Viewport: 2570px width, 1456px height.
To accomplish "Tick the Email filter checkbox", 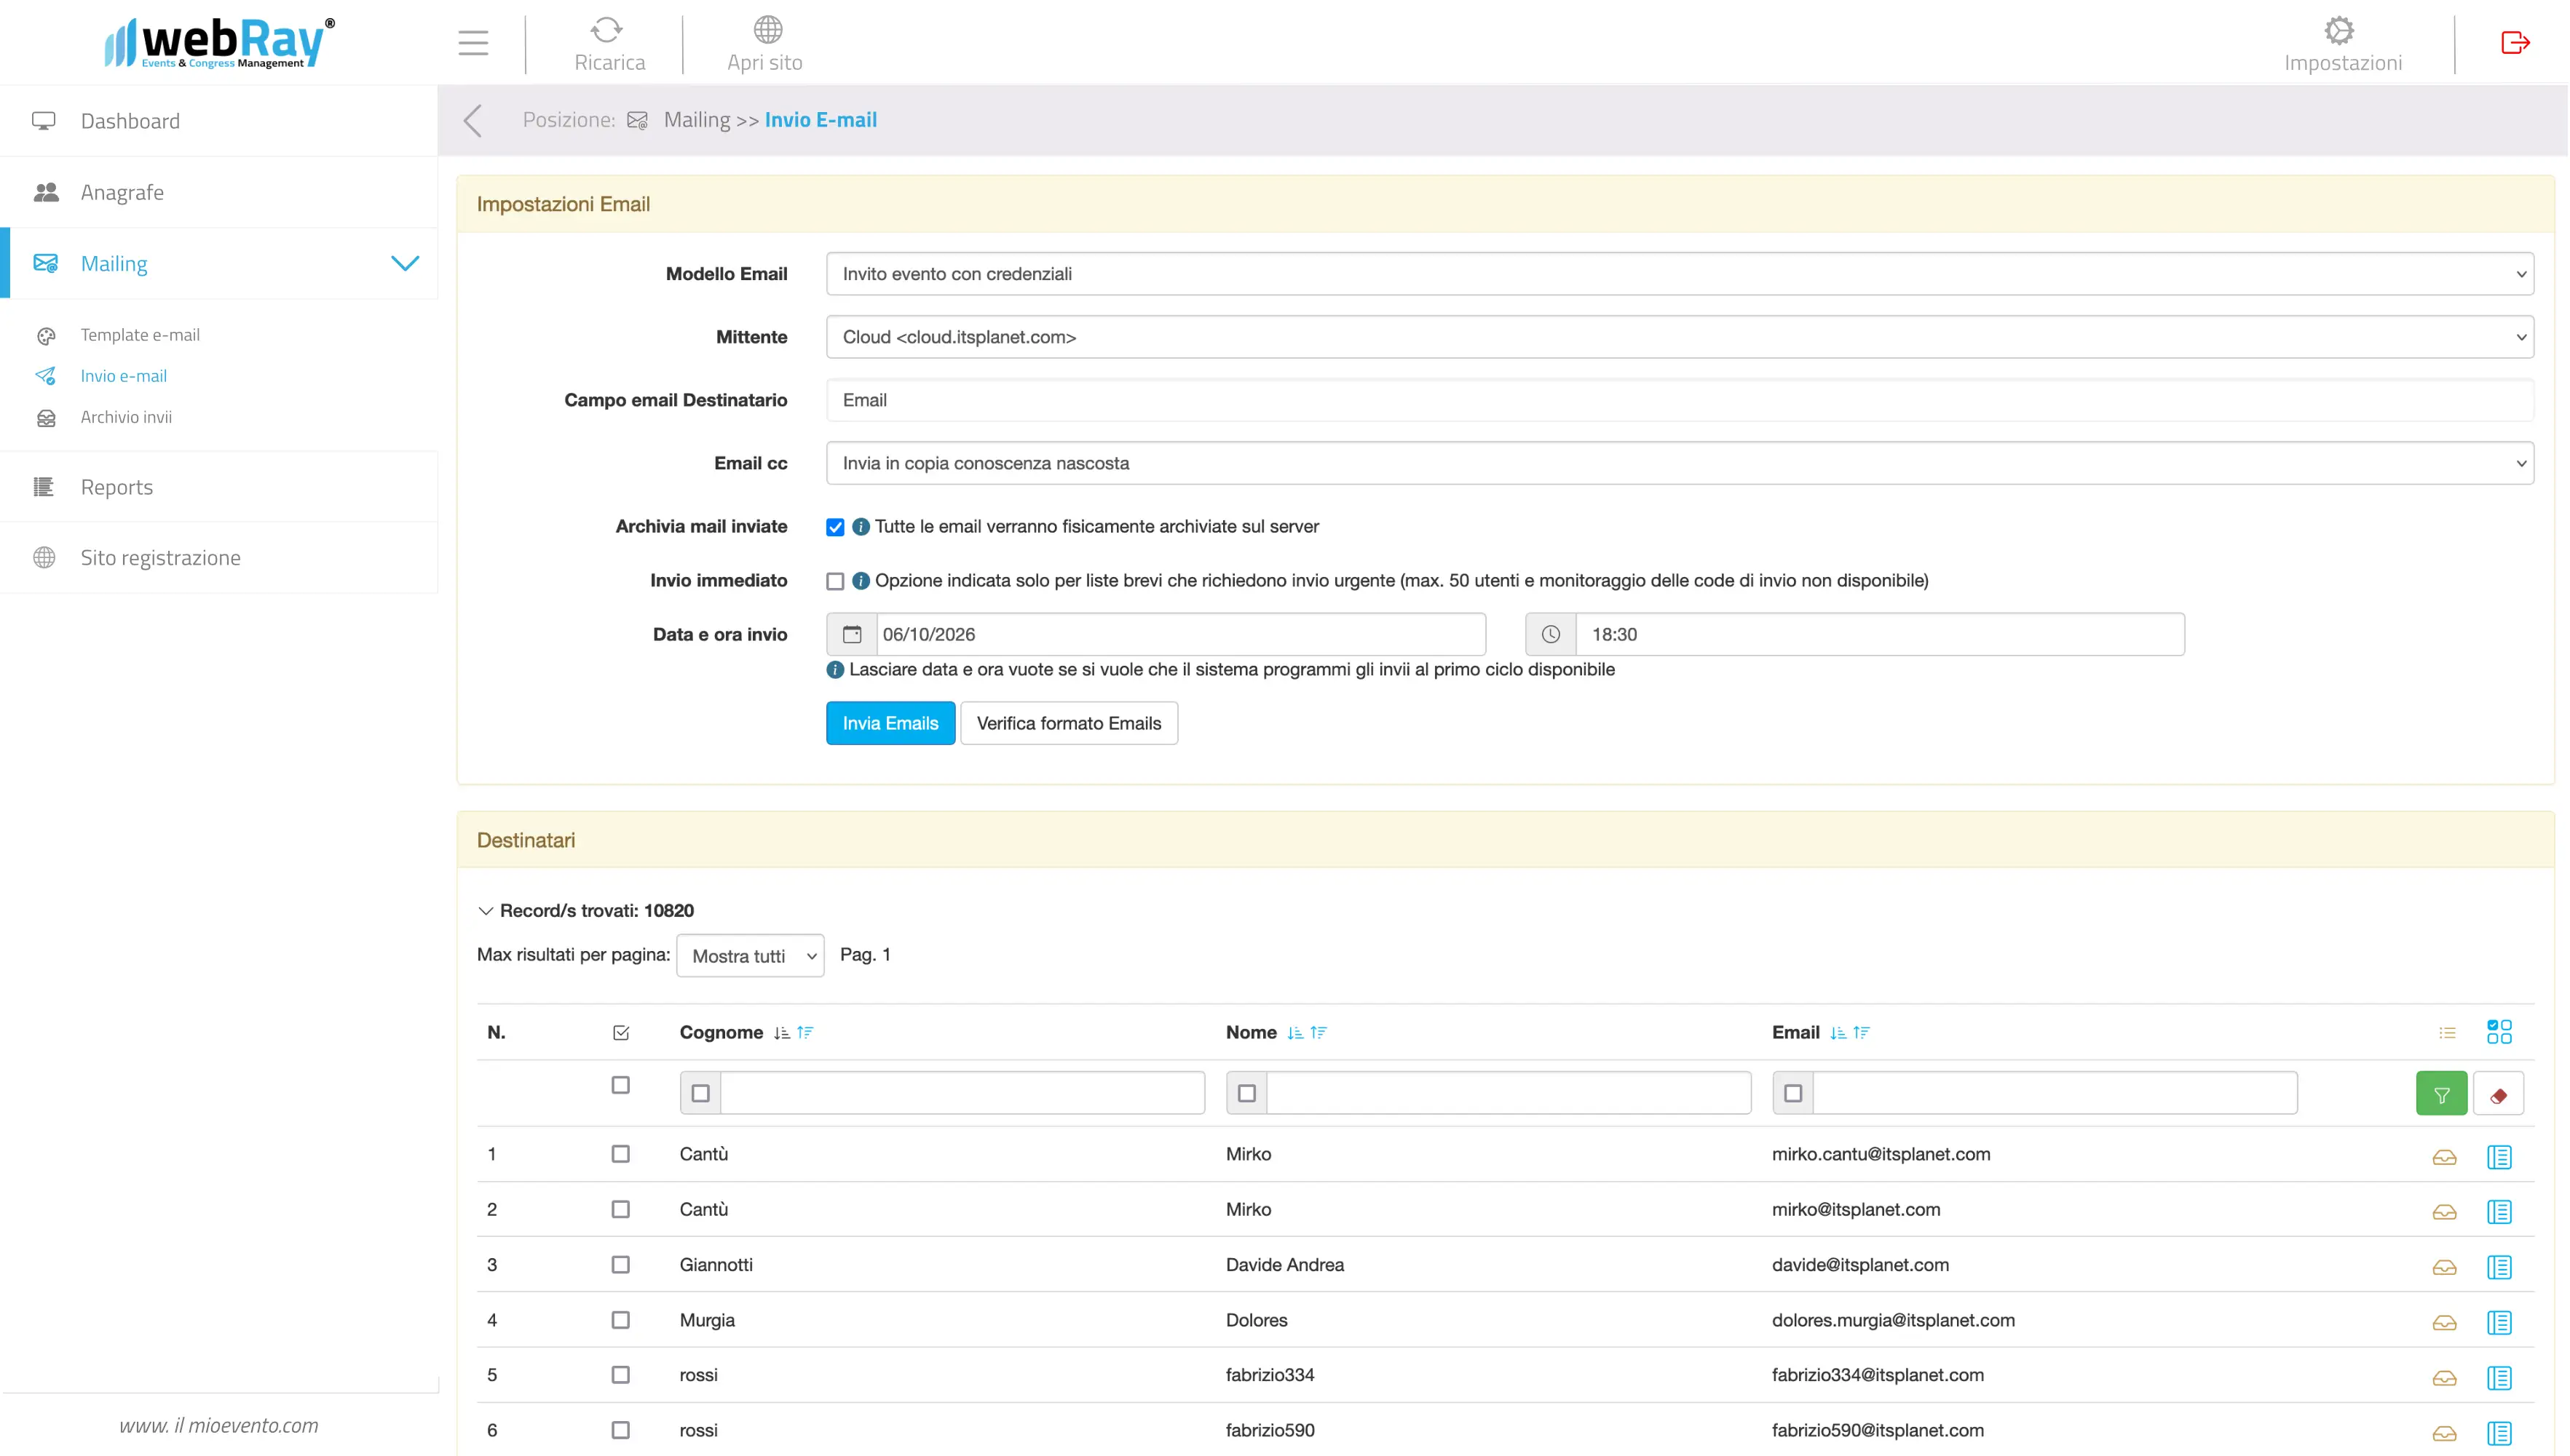I will coord(1792,1093).
